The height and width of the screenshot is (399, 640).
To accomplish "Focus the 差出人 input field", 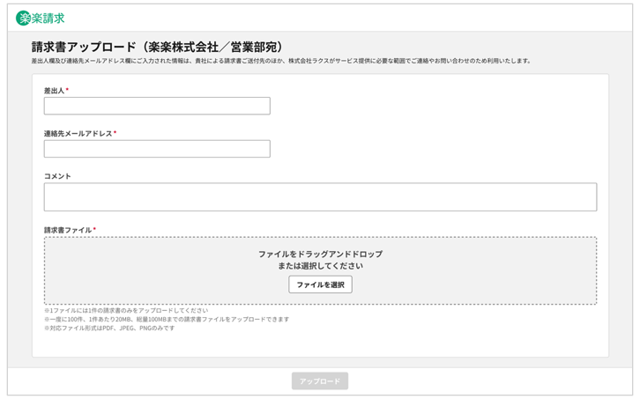I will tap(157, 106).
